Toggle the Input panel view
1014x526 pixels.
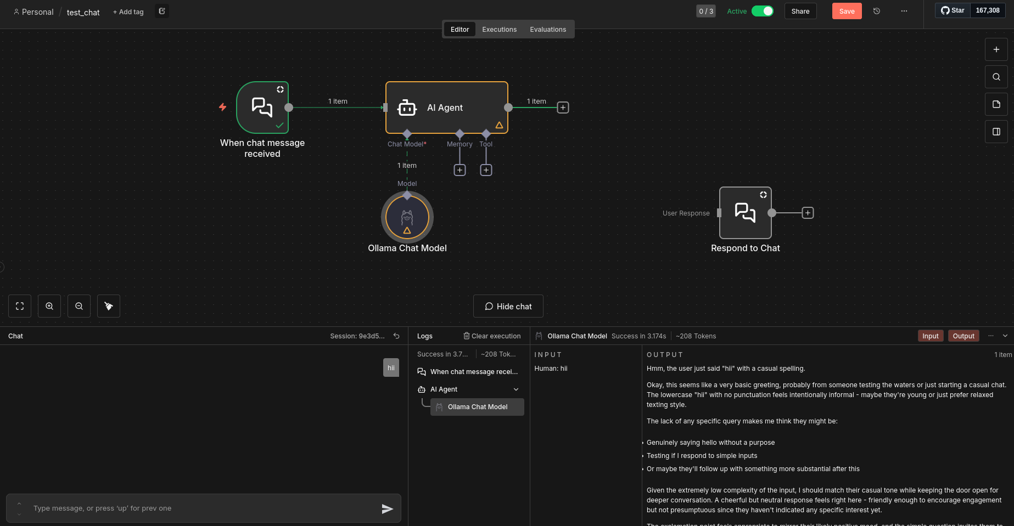[x=930, y=336]
